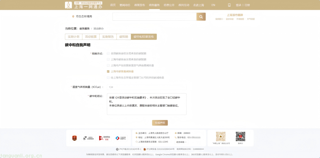
Task: Click 市生态环境局 department selector
Action: click(84, 17)
